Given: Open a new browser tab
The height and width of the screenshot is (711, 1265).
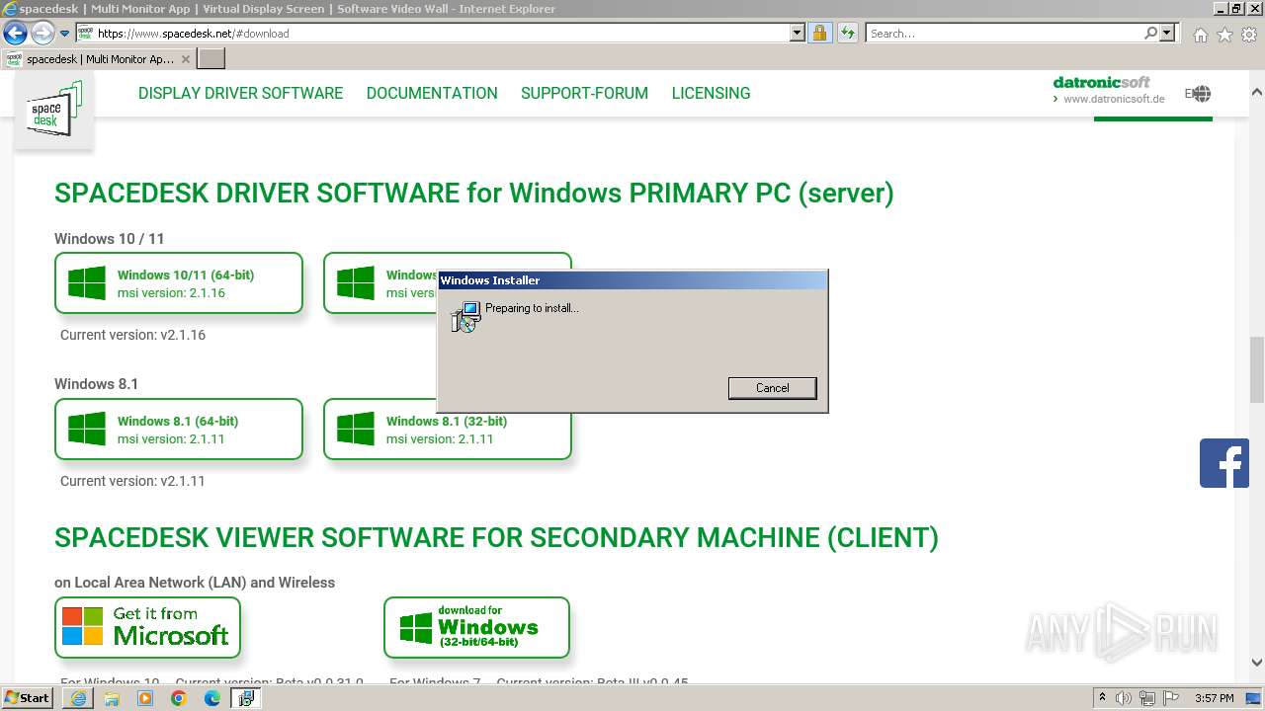Looking at the screenshot, I should pos(211,59).
